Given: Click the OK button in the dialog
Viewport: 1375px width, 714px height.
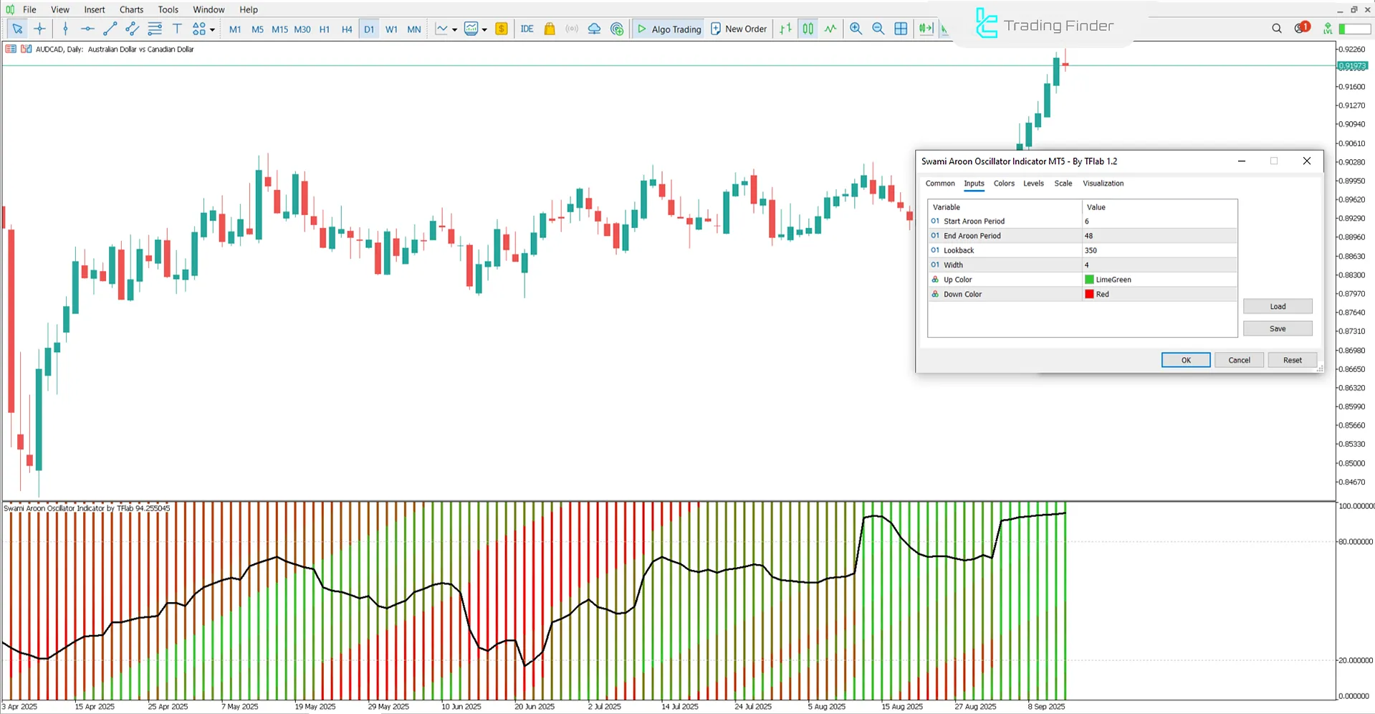Looking at the screenshot, I should pos(1185,360).
